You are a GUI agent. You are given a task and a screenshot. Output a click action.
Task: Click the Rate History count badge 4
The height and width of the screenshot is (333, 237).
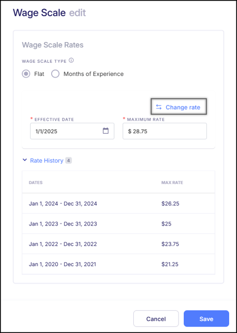click(68, 161)
